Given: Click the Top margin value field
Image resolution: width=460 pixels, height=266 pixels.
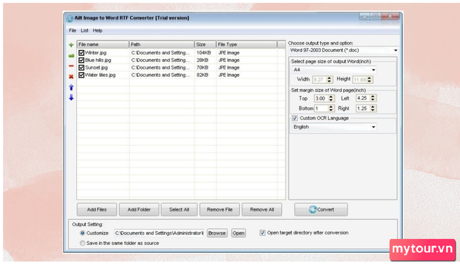Looking at the screenshot, I should pos(321,99).
